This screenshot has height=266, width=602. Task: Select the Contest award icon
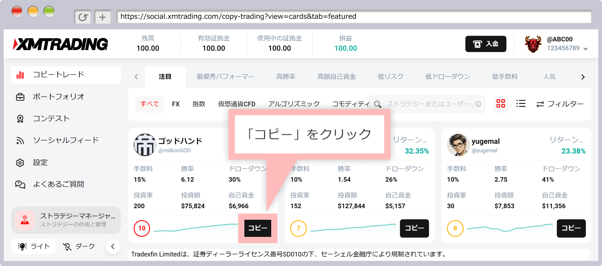(x=20, y=119)
